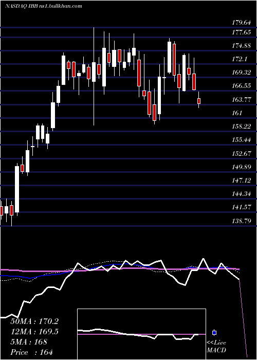Click the 50MA : 170.2 readout
Screen dimensions: 257x360
click(34, 321)
